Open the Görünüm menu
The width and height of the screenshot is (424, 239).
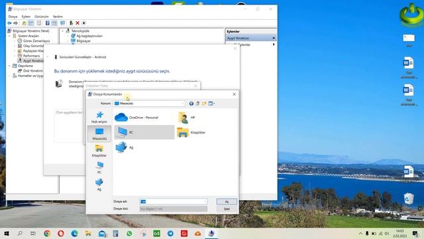click(x=41, y=17)
